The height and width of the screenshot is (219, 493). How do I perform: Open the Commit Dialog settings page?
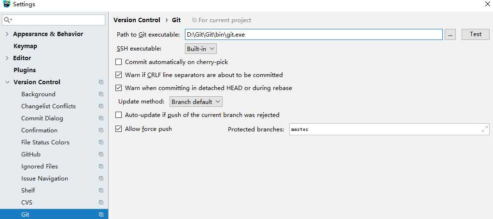(x=42, y=118)
